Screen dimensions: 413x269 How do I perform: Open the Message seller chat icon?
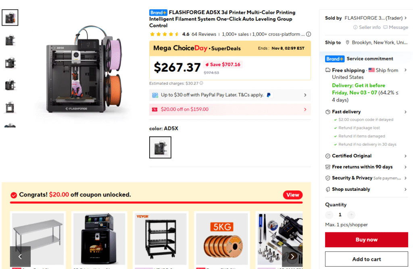tap(385, 27)
